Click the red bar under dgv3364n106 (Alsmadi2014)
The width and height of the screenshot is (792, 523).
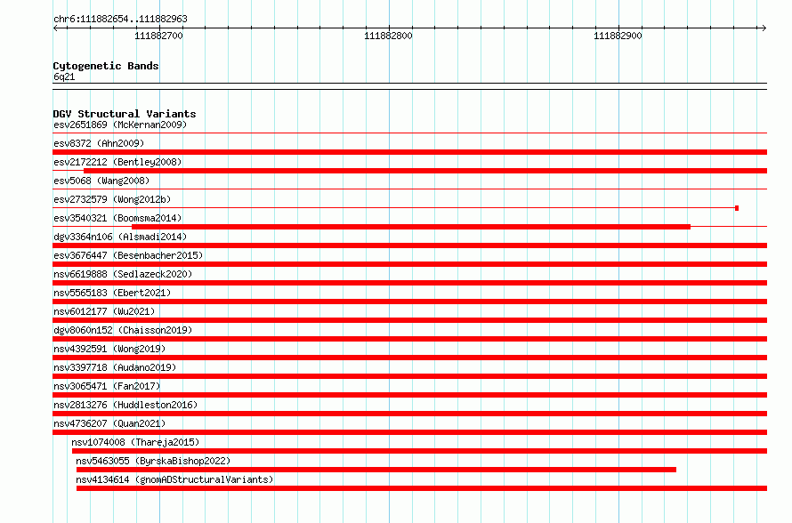(409, 245)
